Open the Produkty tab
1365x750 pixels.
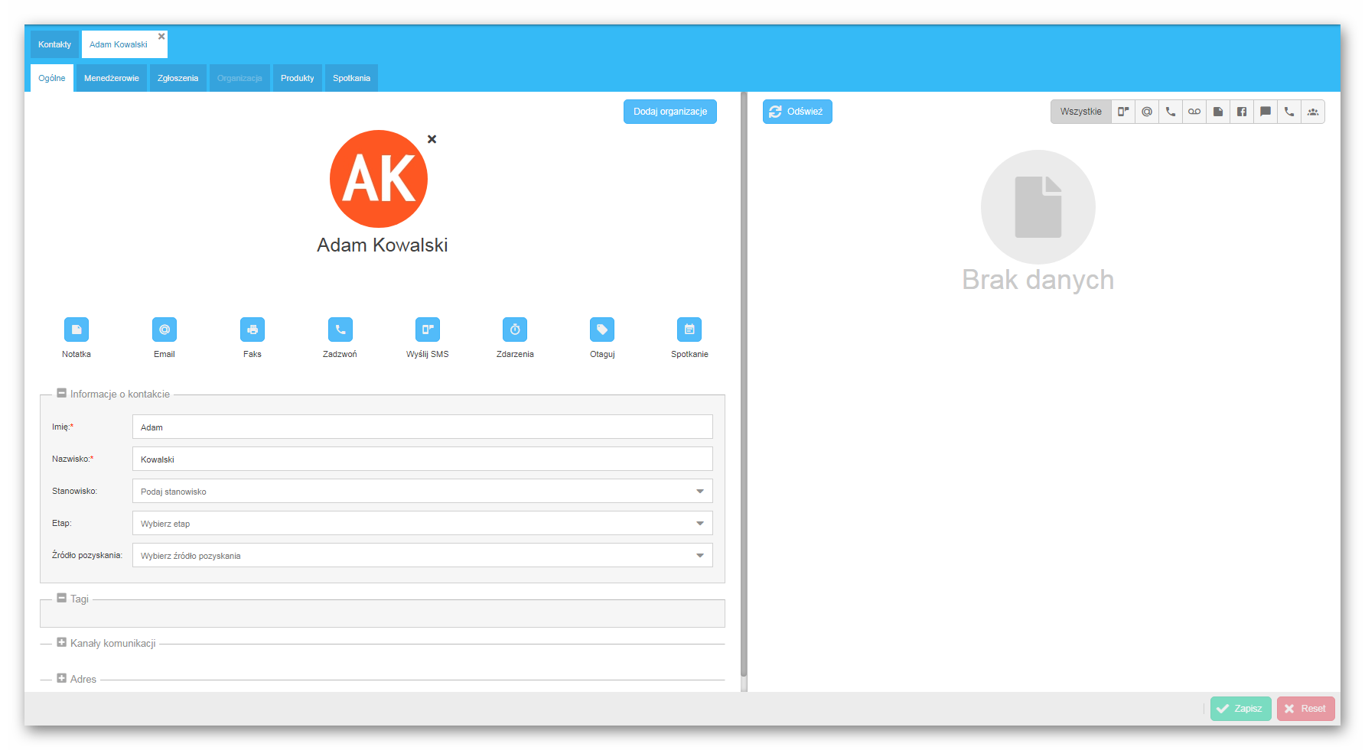[298, 78]
